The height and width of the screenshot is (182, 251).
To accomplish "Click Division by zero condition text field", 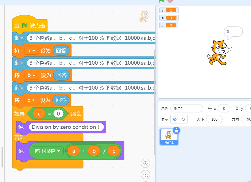I will click(66, 127).
